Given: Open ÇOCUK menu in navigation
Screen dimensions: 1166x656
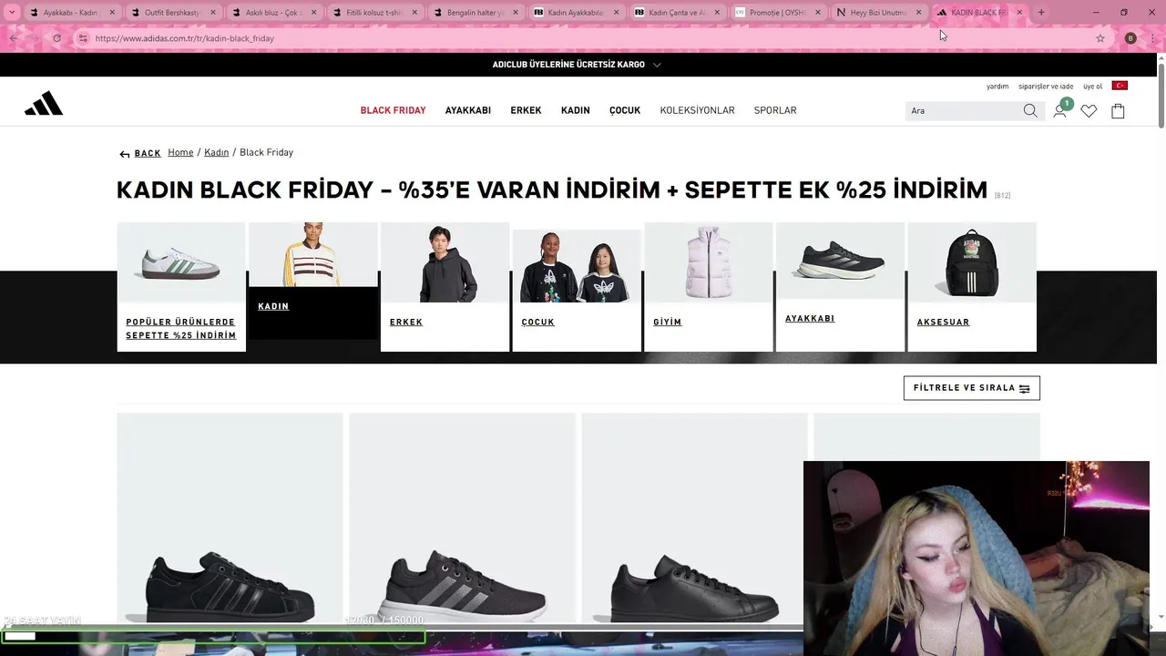Looking at the screenshot, I should (625, 110).
